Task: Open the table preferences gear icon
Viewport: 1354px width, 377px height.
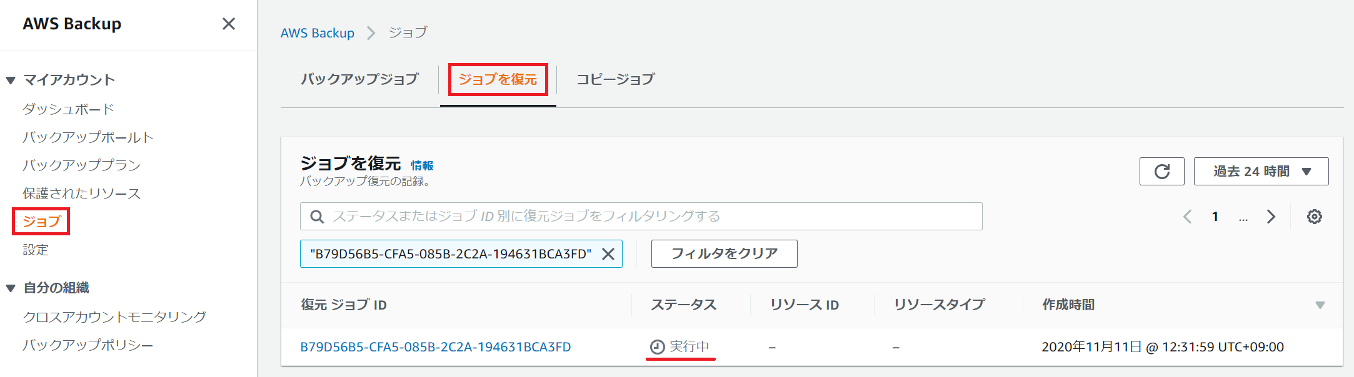Action: click(1314, 217)
